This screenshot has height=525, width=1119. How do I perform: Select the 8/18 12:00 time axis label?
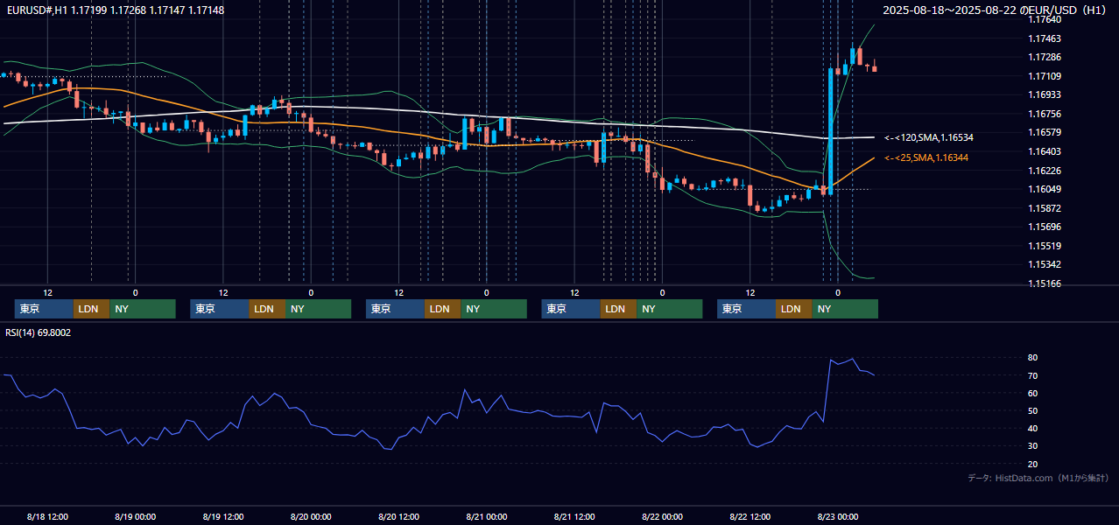click(x=47, y=516)
